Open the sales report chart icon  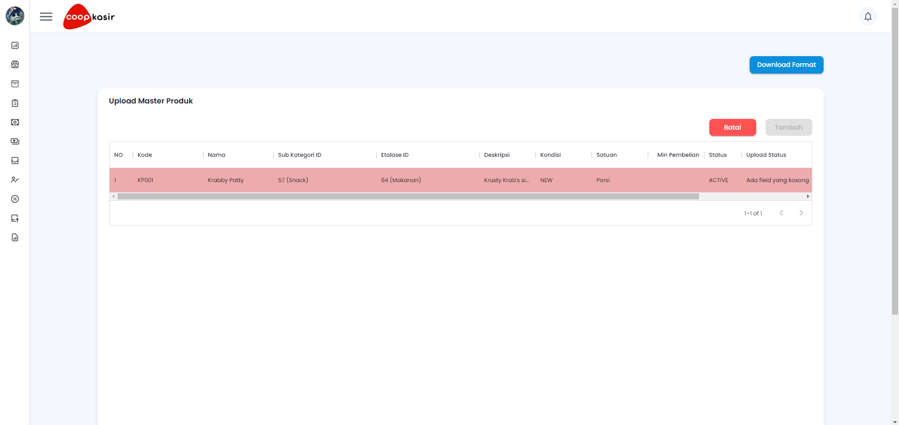pyautogui.click(x=15, y=237)
